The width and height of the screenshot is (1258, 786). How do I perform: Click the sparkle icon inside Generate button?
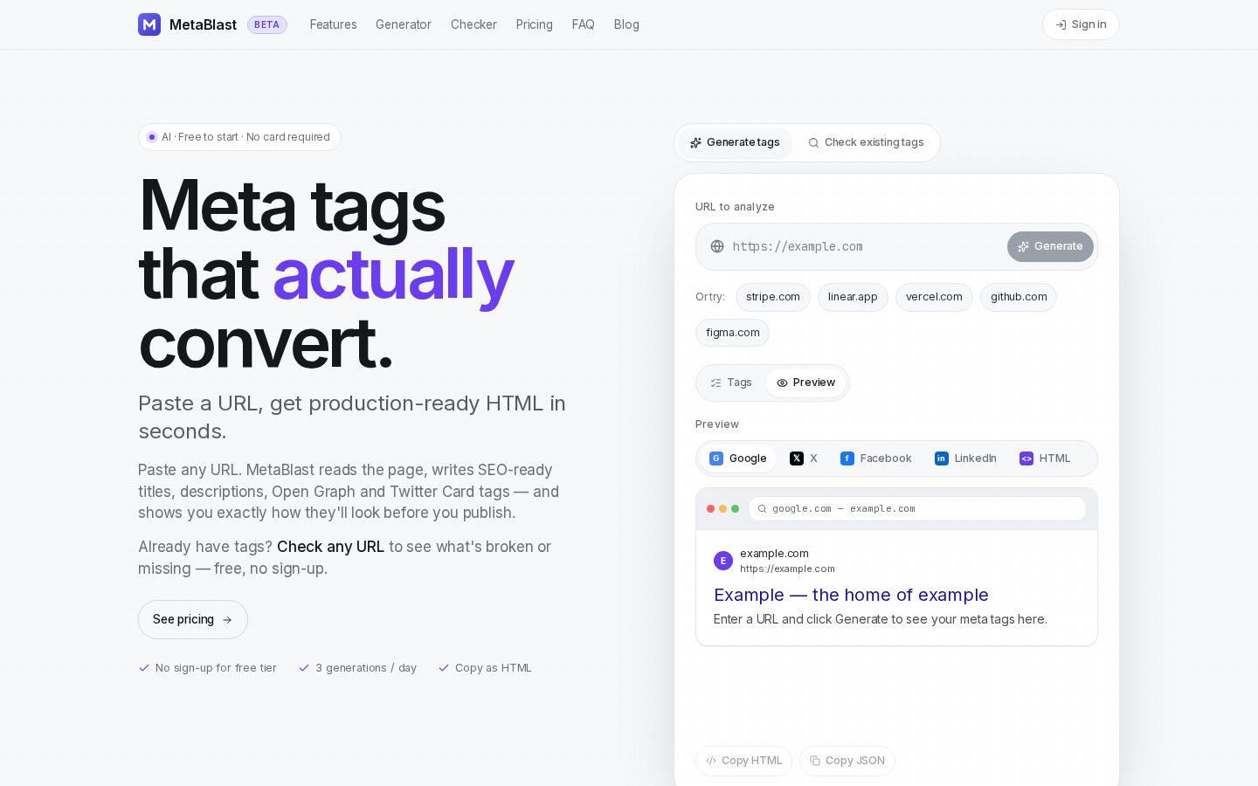tap(1023, 247)
